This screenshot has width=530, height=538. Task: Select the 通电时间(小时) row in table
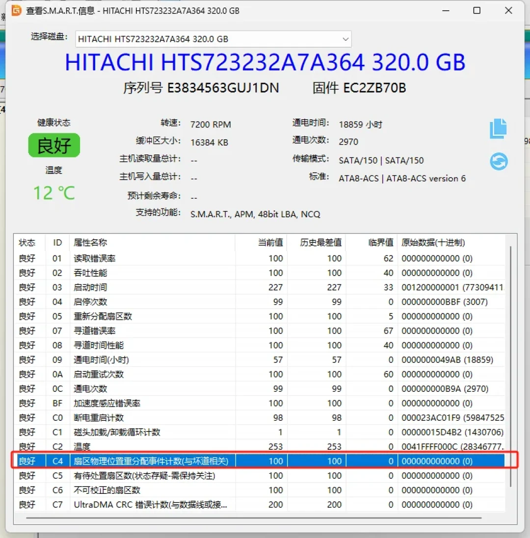click(x=260, y=359)
